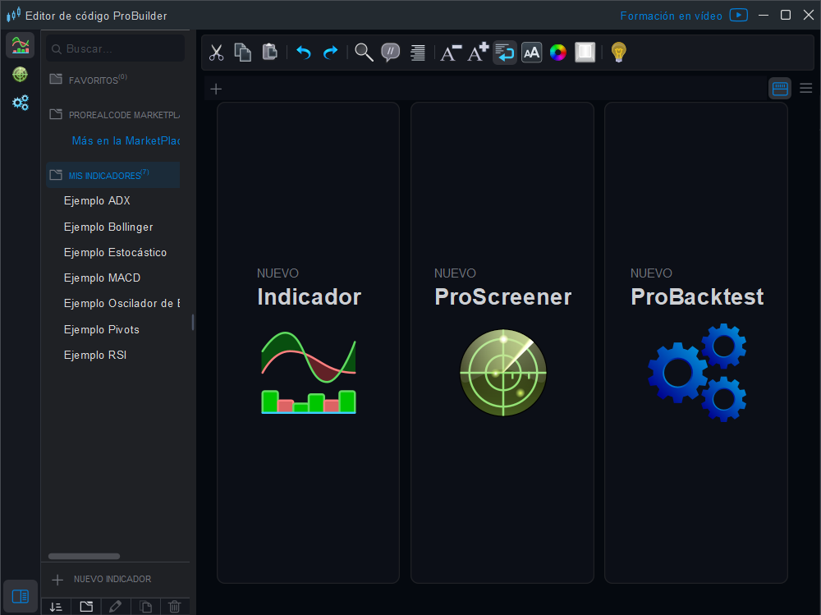This screenshot has width=821, height=615.
Task: Select Ejemplo Bollinger indicator
Action: tap(108, 227)
